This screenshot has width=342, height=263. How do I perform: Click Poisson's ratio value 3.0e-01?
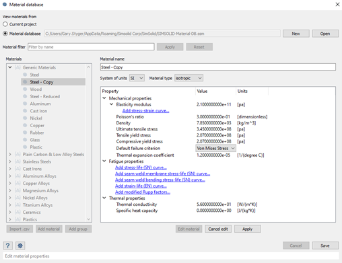click(213, 116)
